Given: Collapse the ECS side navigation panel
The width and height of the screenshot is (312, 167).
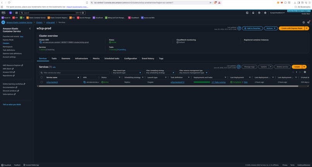Looking at the screenshot, I should tap(30, 29).
